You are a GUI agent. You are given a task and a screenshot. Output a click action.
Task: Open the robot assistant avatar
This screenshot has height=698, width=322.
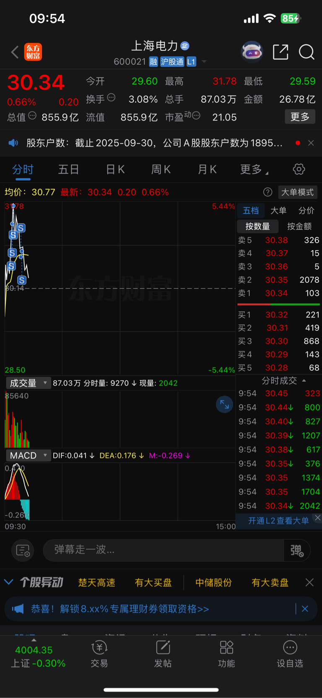click(x=252, y=52)
